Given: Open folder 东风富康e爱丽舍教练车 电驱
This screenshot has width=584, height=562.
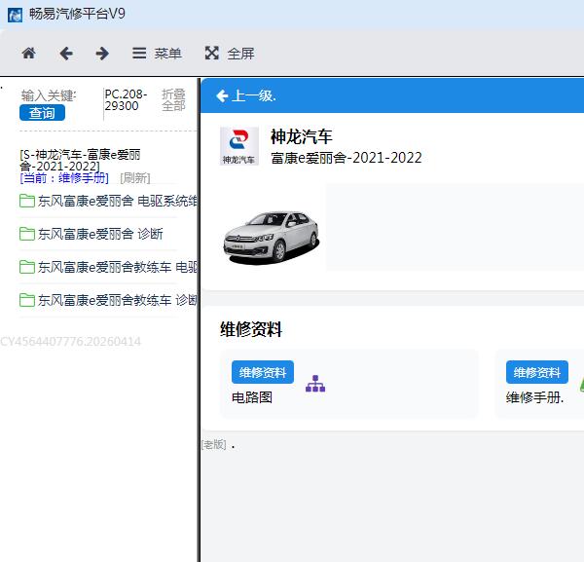Looking at the screenshot, I should click(108, 267).
